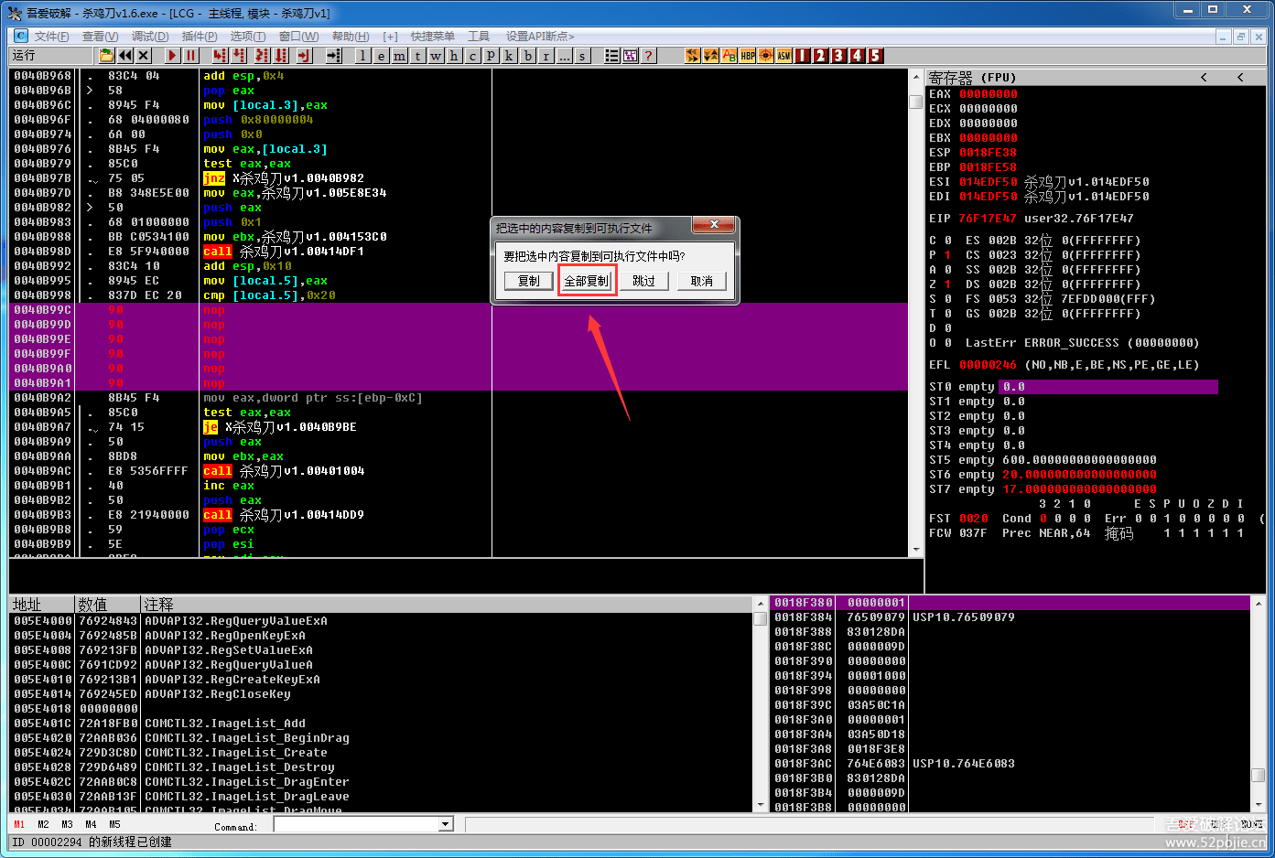Click the numbered '3' toolbar button

point(839,56)
